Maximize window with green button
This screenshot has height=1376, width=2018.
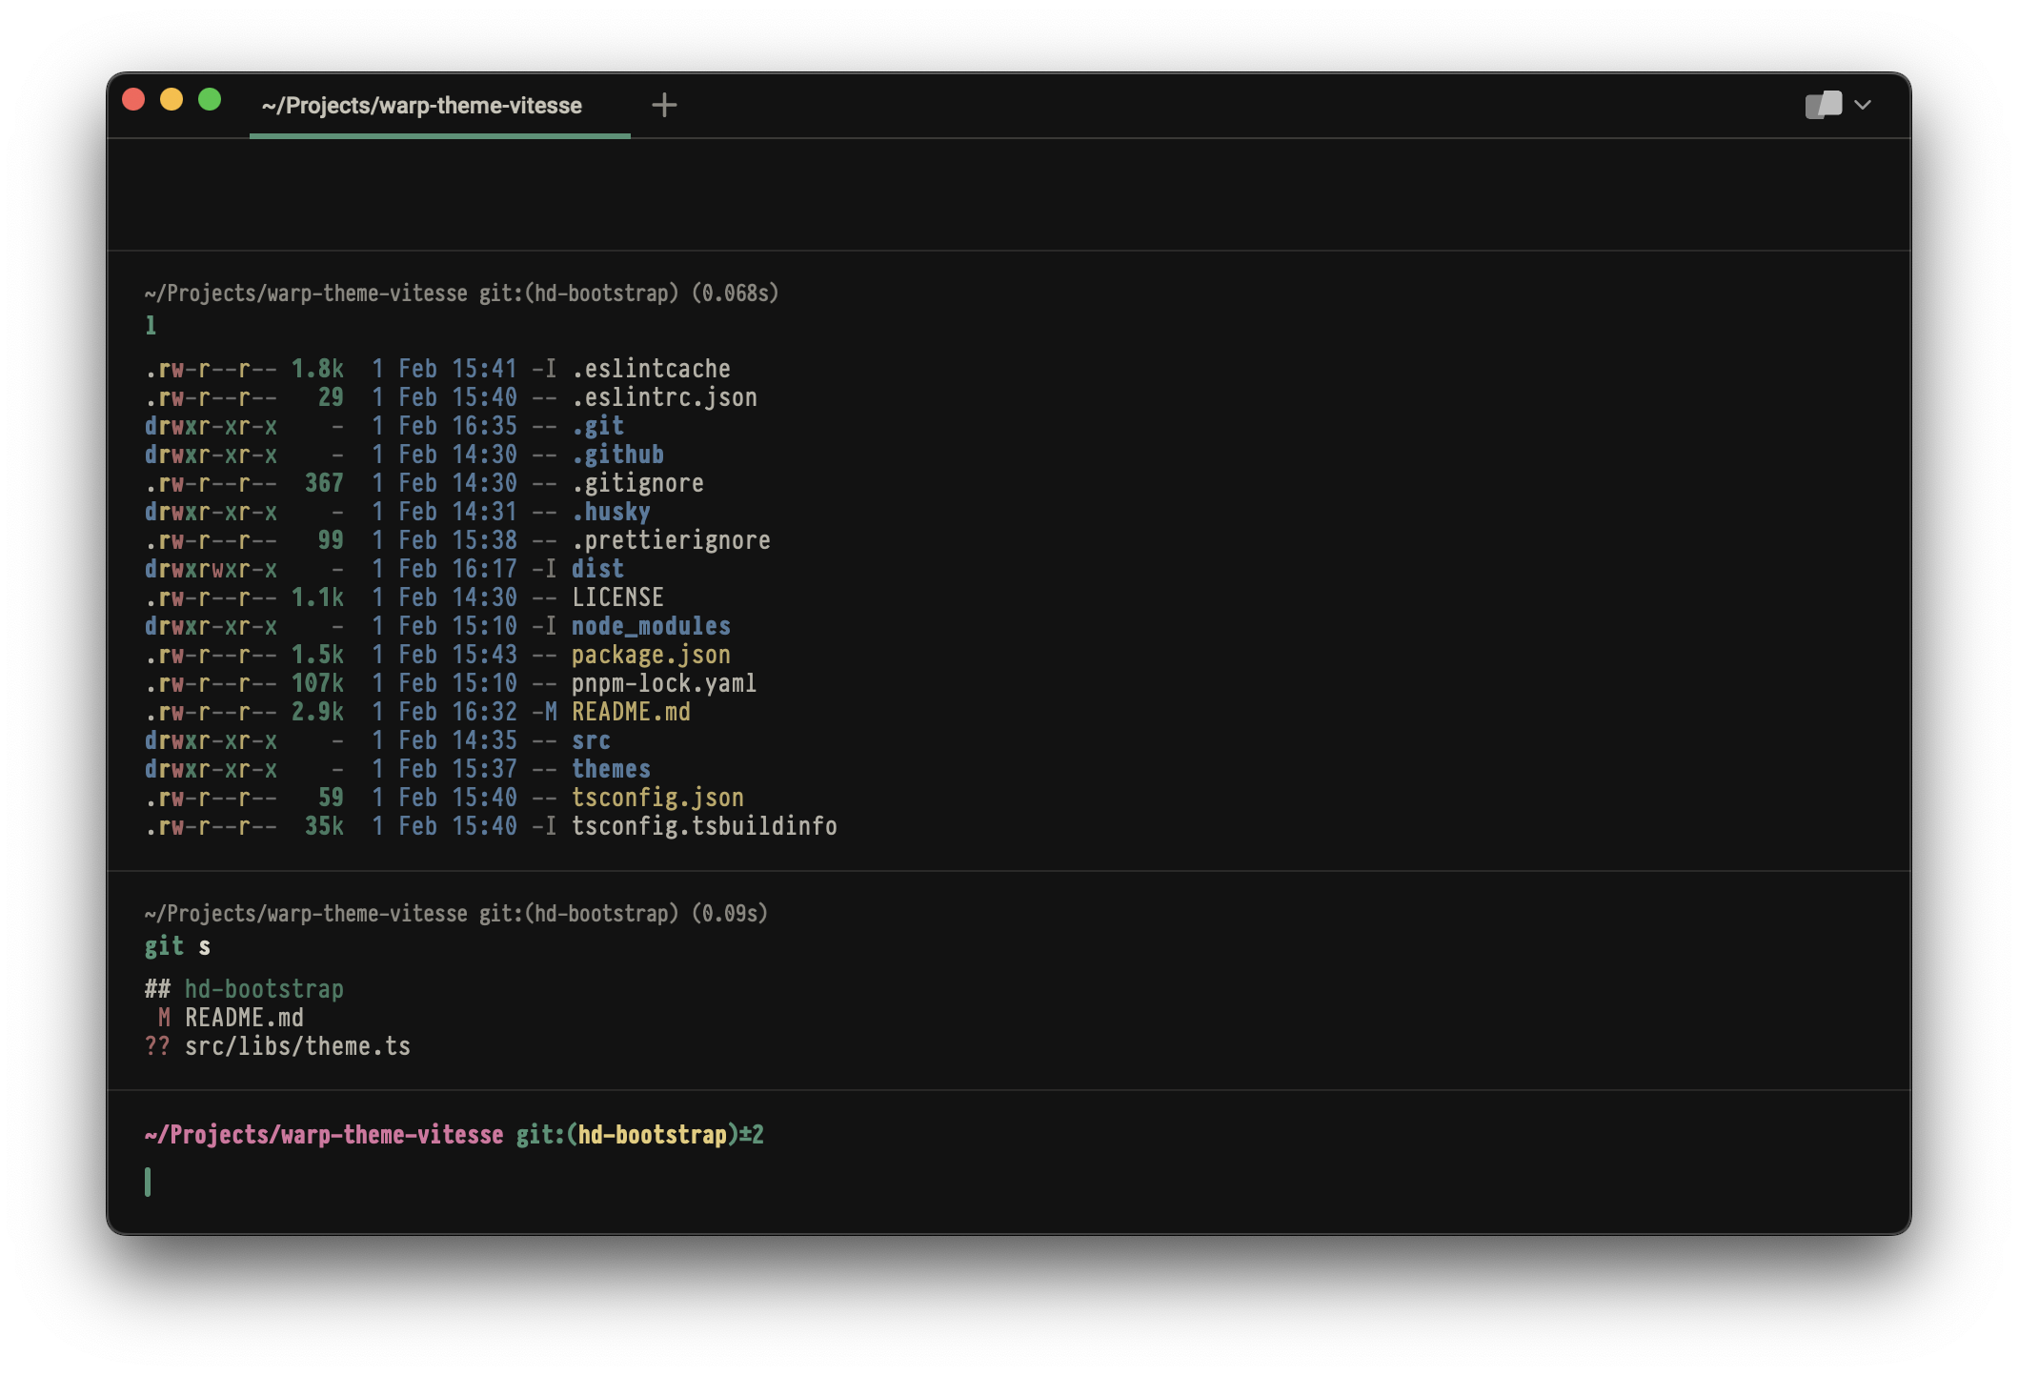[x=210, y=99]
